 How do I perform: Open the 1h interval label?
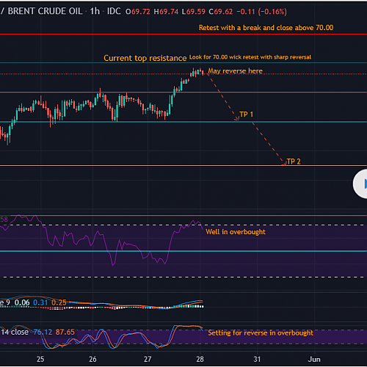point(95,11)
